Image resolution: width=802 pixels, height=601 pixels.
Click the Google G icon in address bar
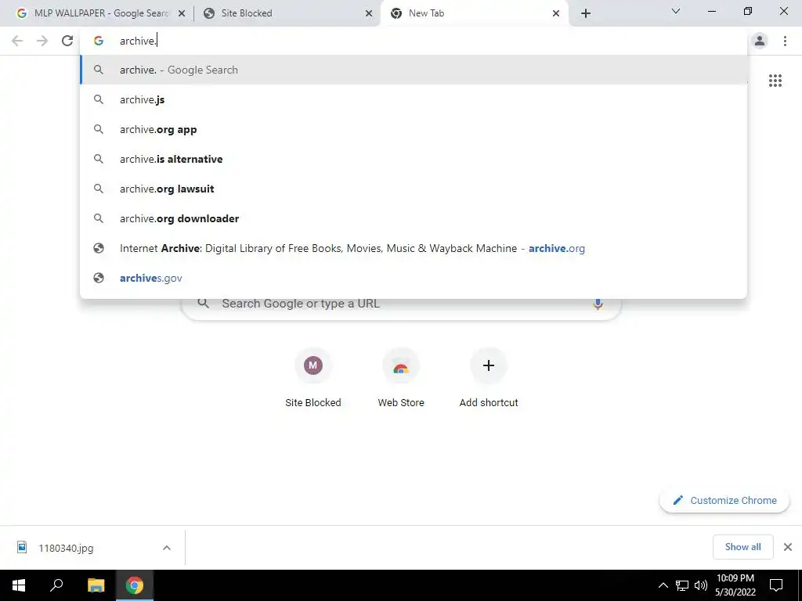click(99, 41)
